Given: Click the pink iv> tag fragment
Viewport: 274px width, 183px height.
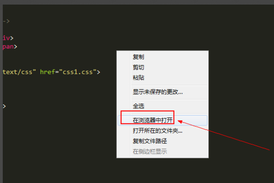Looking at the screenshot, I should click(8, 38).
